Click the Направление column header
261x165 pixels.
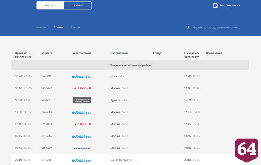119,53
